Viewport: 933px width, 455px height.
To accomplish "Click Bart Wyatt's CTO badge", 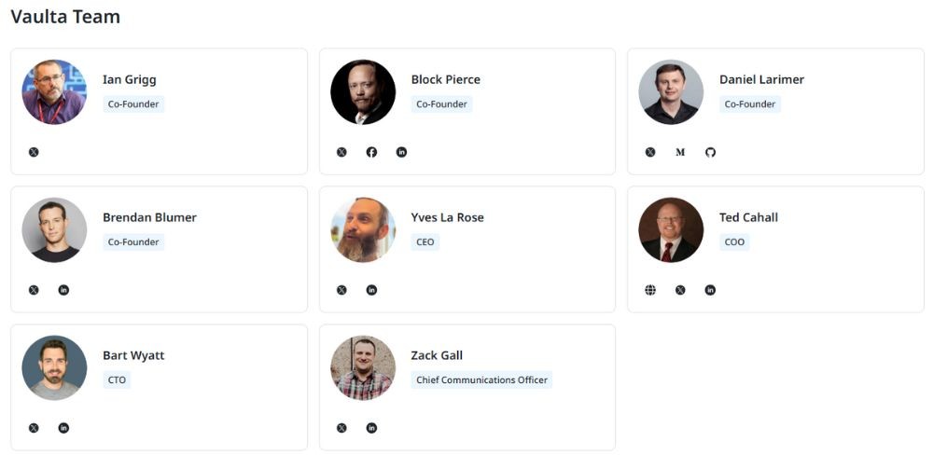I will coord(117,380).
